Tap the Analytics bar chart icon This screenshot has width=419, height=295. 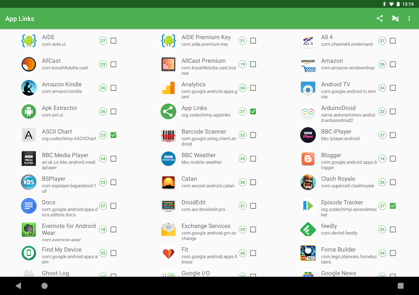pyautogui.click(x=168, y=88)
